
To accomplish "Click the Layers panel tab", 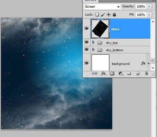I will coord(91,1).
